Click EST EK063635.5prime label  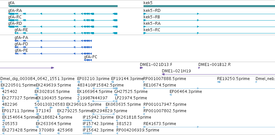[123, 104]
